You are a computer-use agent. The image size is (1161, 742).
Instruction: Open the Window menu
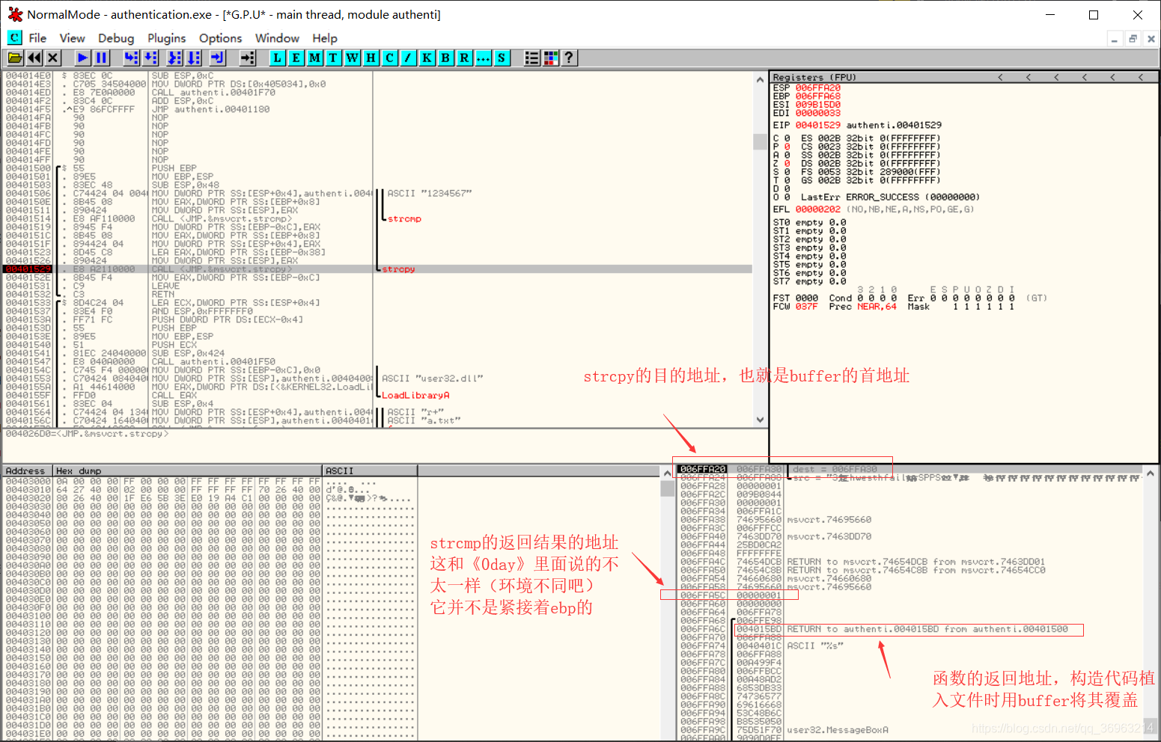(x=277, y=38)
